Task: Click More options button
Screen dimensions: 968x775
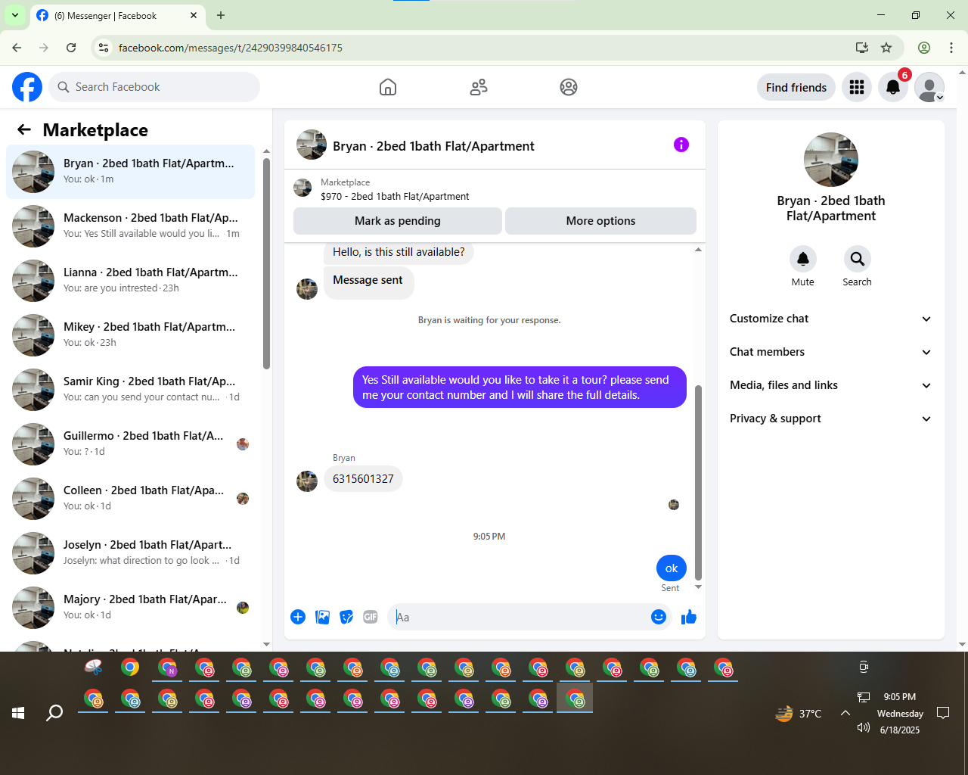Action: click(600, 221)
